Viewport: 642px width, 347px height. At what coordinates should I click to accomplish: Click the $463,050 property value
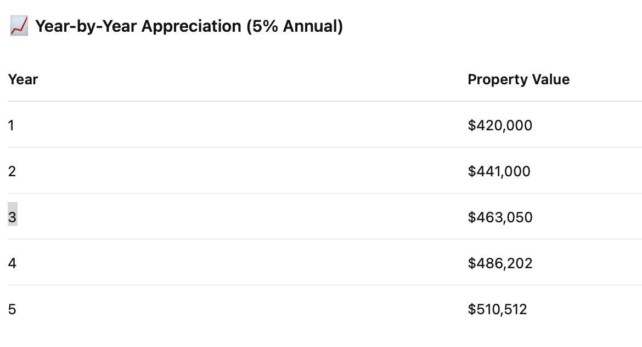500,217
